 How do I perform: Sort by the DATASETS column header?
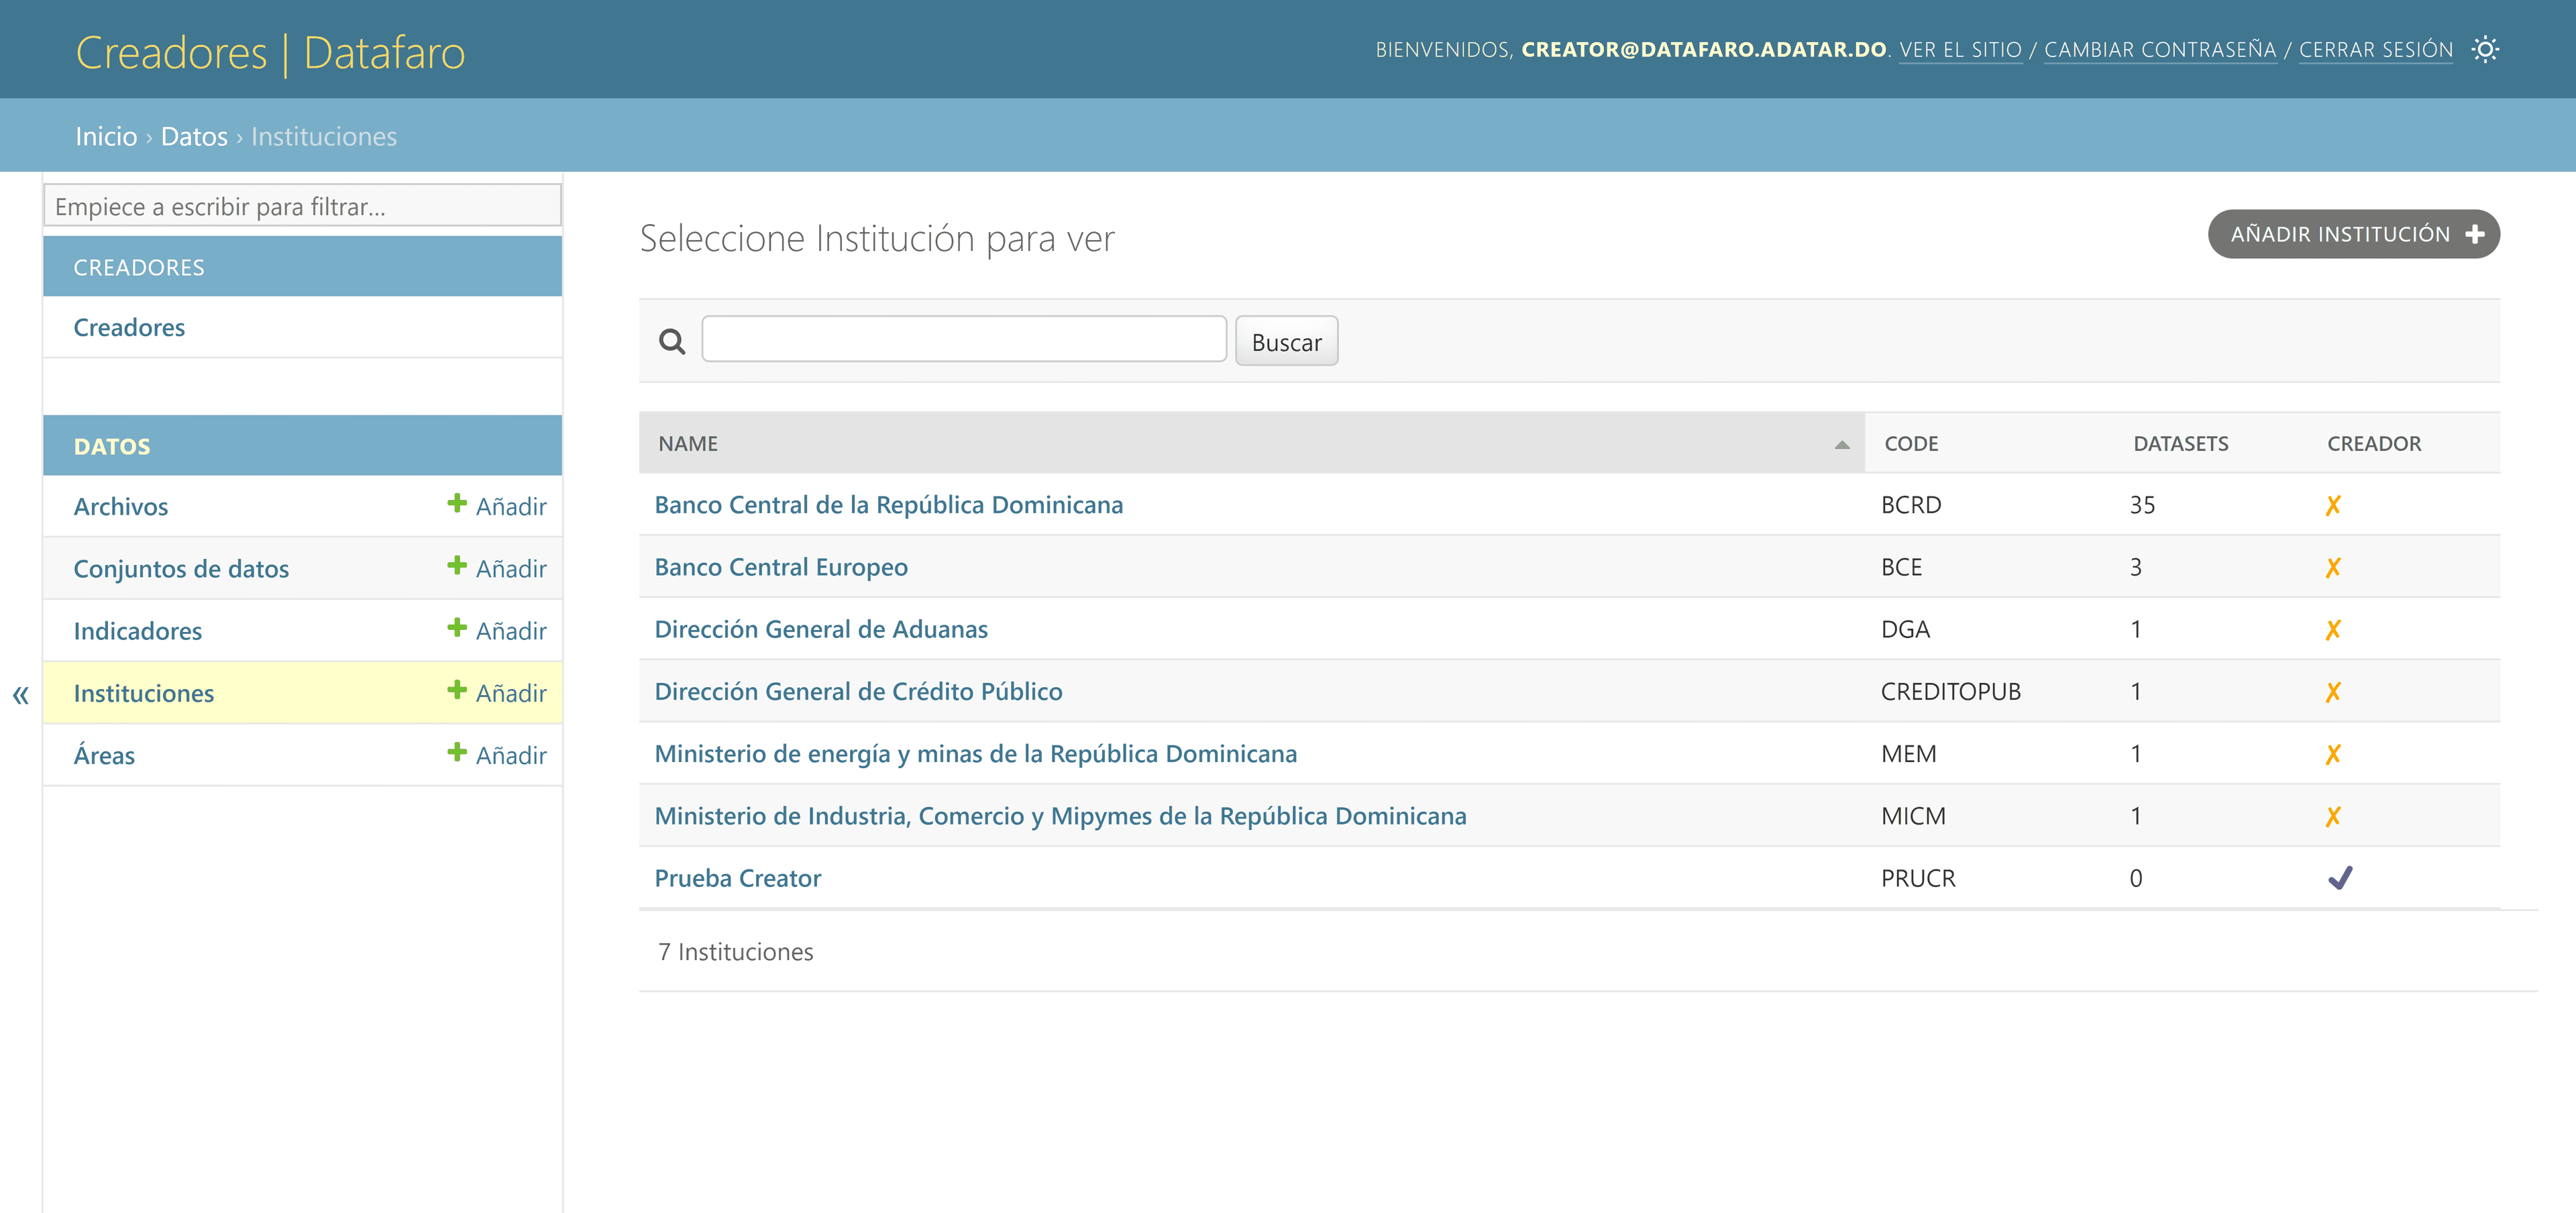pos(2180,443)
